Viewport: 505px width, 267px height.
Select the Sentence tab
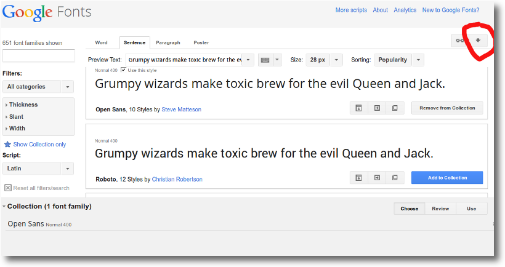(134, 42)
